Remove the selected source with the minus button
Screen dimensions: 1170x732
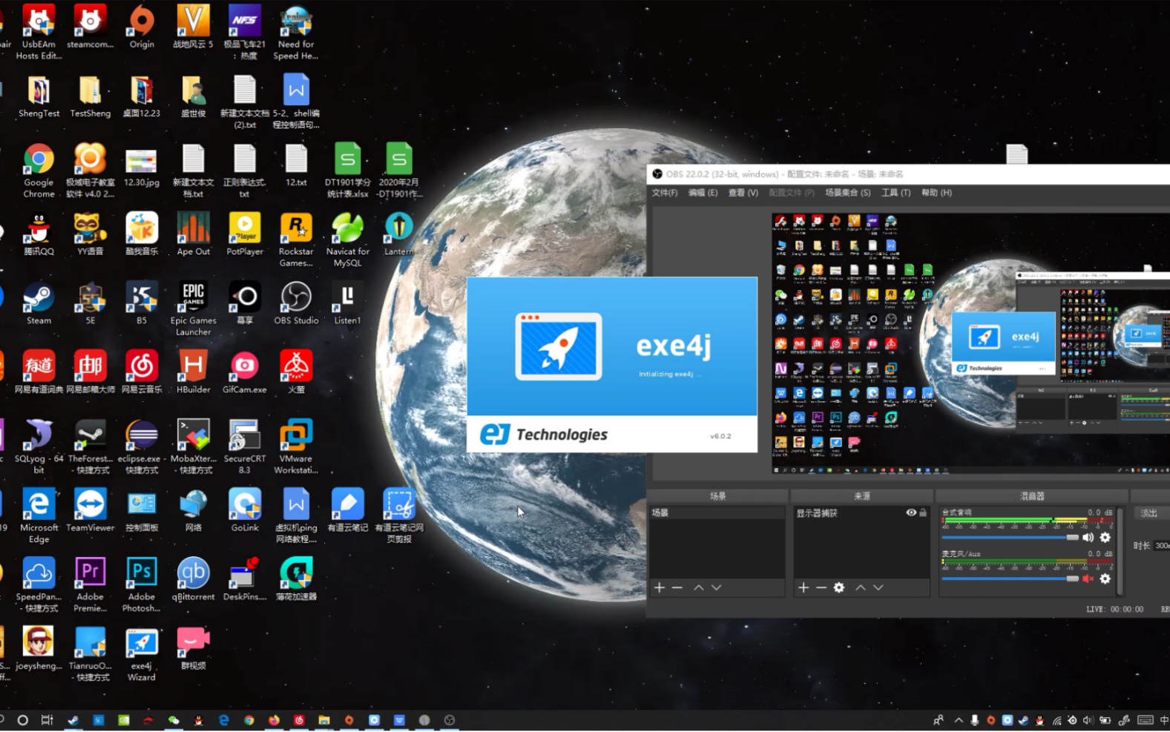(x=821, y=587)
